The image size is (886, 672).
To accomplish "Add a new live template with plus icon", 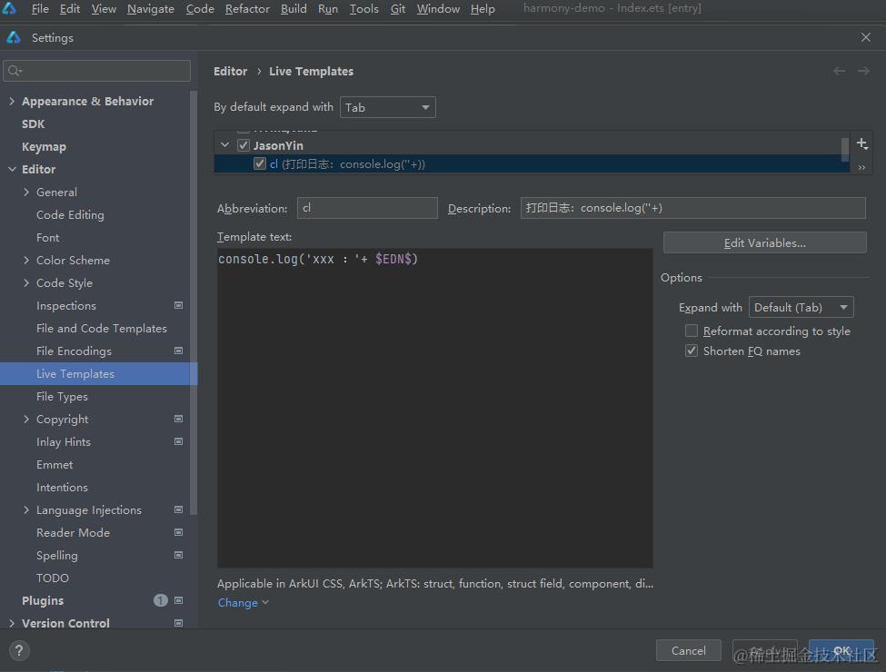I will [x=861, y=143].
